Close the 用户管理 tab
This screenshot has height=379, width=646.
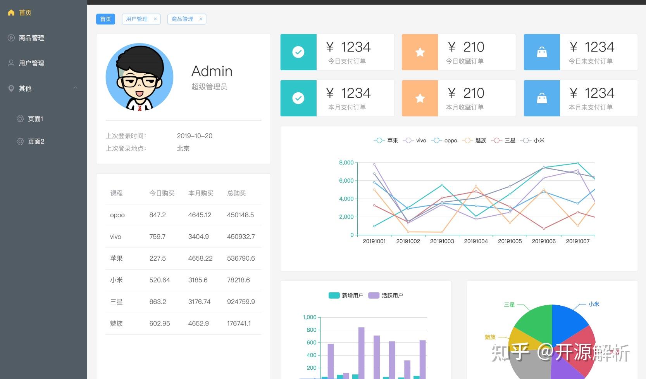155,19
